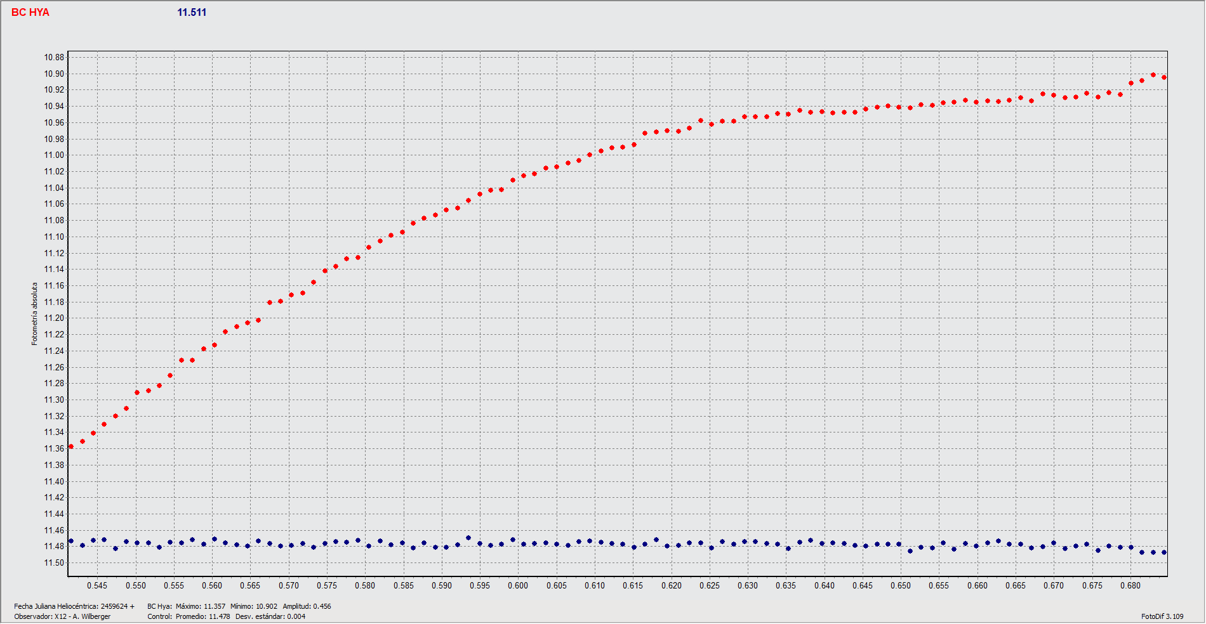Click the blue 11.511 value at top

192,13
